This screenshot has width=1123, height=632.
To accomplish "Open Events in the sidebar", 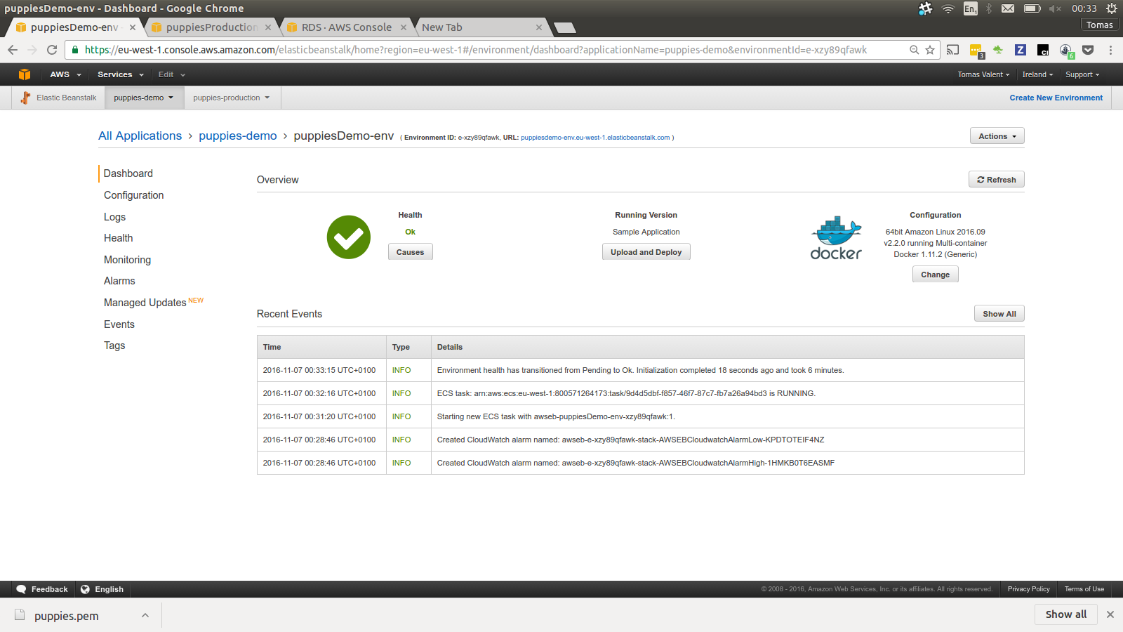I will coord(119,324).
